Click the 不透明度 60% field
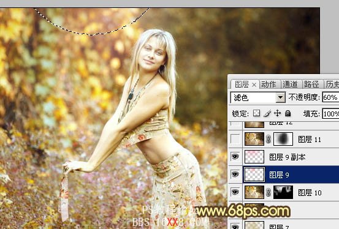The width and height of the screenshot is (339, 229). pyautogui.click(x=330, y=97)
